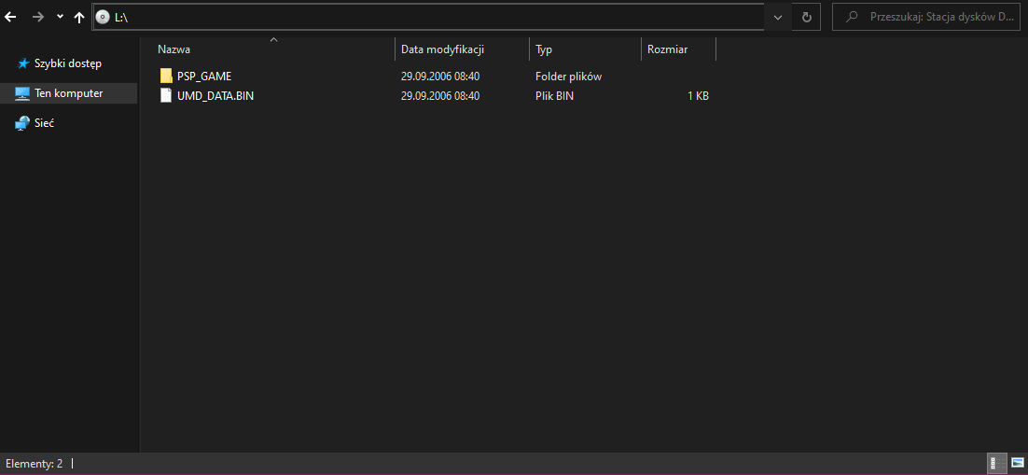This screenshot has width=1028, height=475.
Task: Click the Folder plików type cell
Action: click(568, 77)
